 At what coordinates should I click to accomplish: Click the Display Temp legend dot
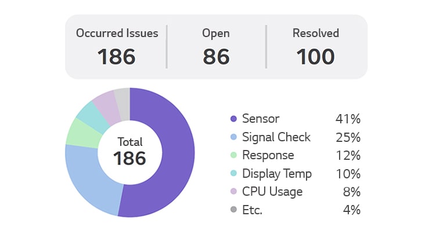pyautogui.click(x=233, y=174)
